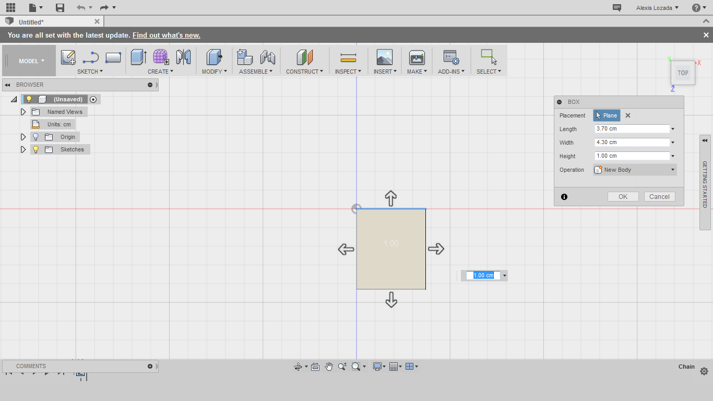
Task: Select the Pan hand tool
Action: coord(329,367)
